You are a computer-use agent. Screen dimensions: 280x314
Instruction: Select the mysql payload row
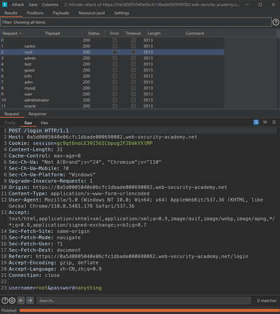coord(112,88)
